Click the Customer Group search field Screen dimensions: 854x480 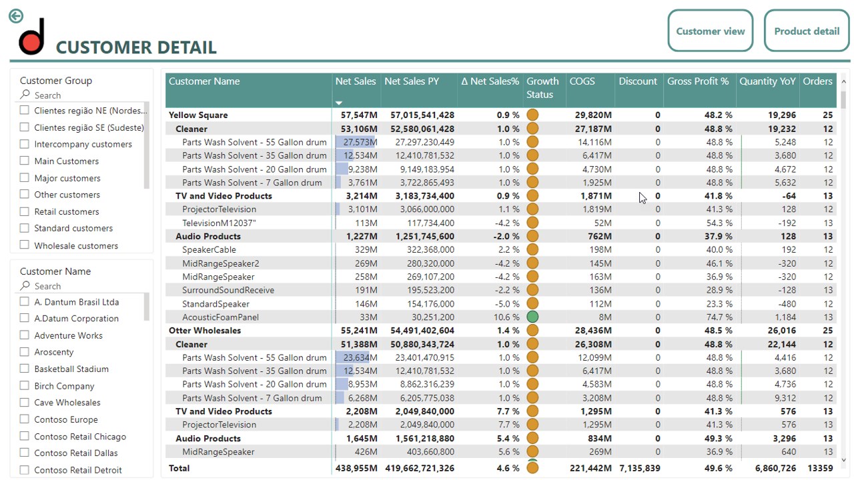(83, 95)
